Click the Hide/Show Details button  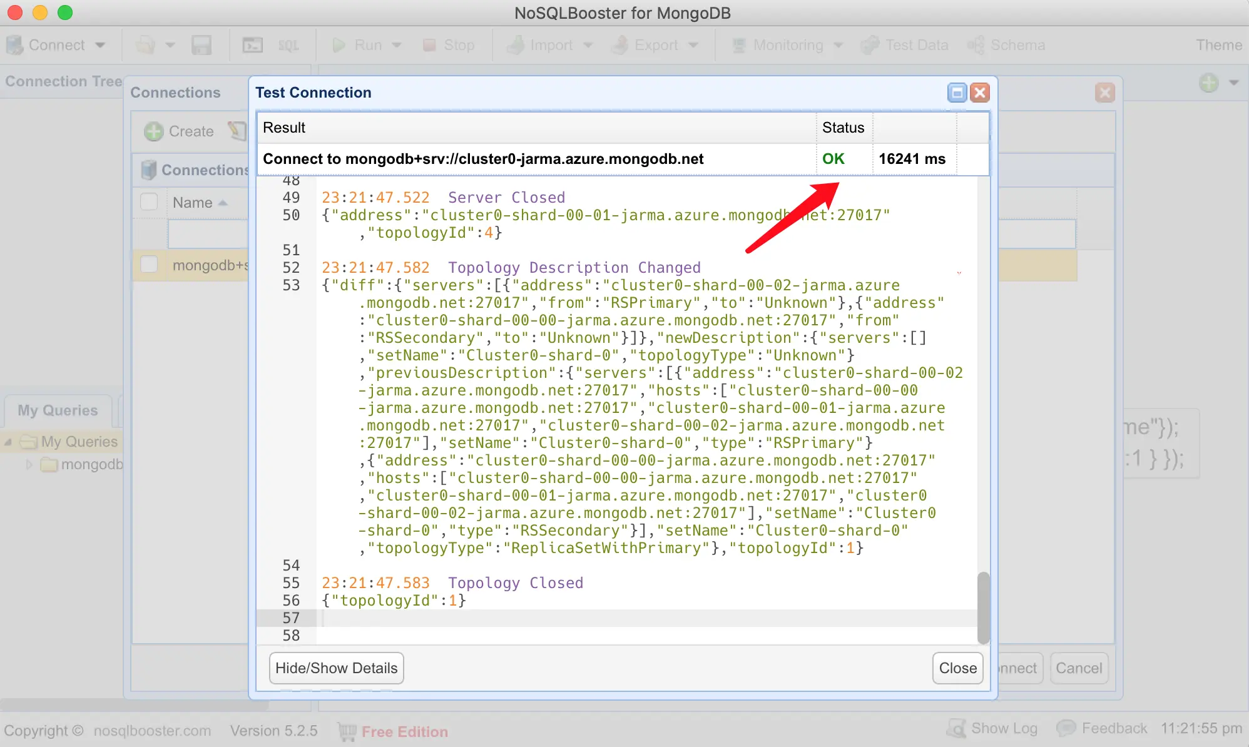(x=336, y=668)
